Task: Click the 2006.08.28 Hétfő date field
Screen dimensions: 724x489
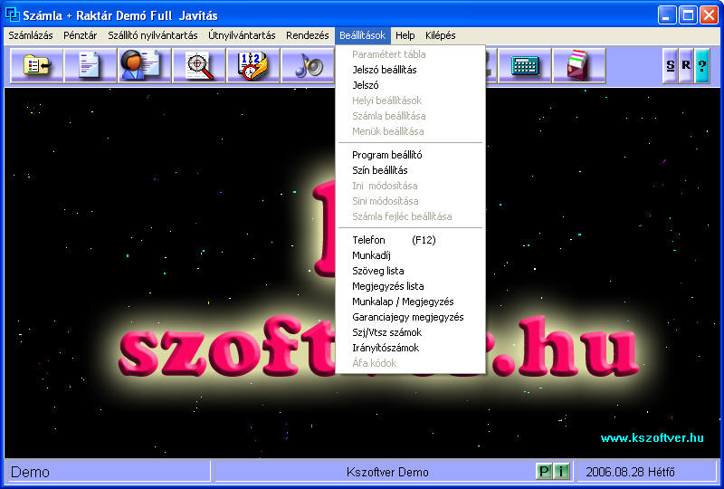Action: click(647, 472)
